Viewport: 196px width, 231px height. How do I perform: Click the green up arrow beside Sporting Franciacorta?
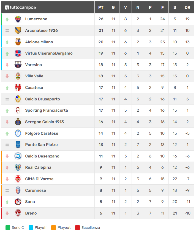pos(7,111)
